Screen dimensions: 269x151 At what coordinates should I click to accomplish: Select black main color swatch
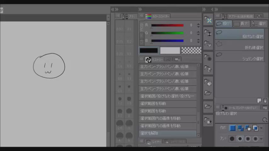click(149, 50)
